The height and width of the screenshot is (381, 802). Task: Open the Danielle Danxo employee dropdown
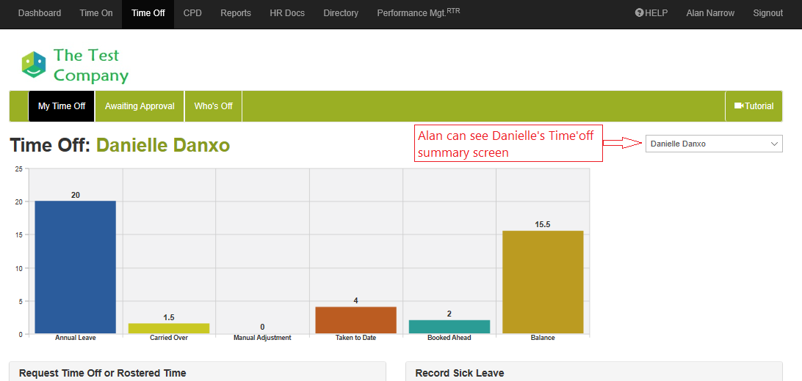(x=713, y=144)
